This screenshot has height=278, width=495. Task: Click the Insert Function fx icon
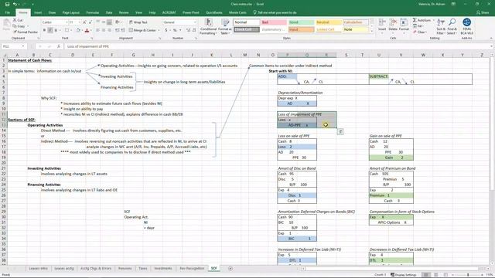[x=59, y=46]
